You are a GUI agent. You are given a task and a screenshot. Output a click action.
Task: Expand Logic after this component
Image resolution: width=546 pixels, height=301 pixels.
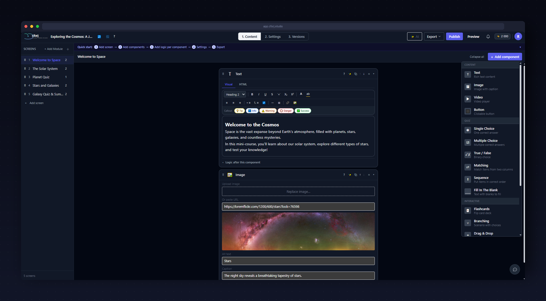tap(243, 162)
